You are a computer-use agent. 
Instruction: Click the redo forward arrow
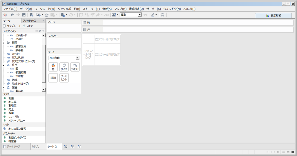18,15
